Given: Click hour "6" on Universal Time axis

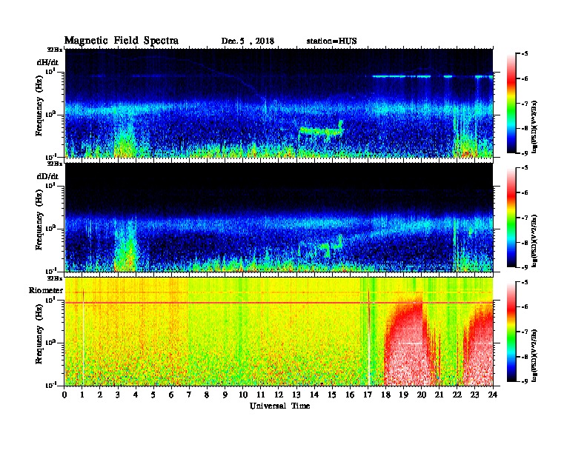Looking at the screenshot, I should [171, 395].
